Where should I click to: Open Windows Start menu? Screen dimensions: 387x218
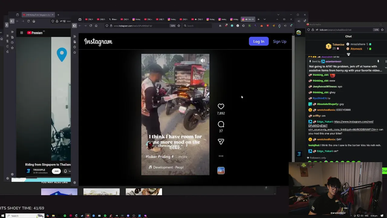point(2,216)
